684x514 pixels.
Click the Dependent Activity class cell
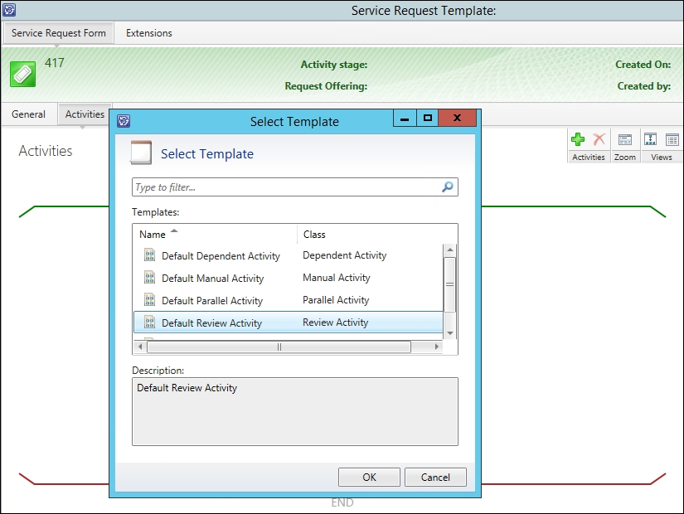click(345, 255)
